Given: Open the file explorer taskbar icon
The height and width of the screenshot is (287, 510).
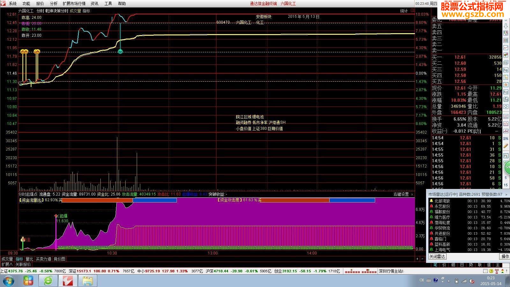Looking at the screenshot, I should [88, 281].
